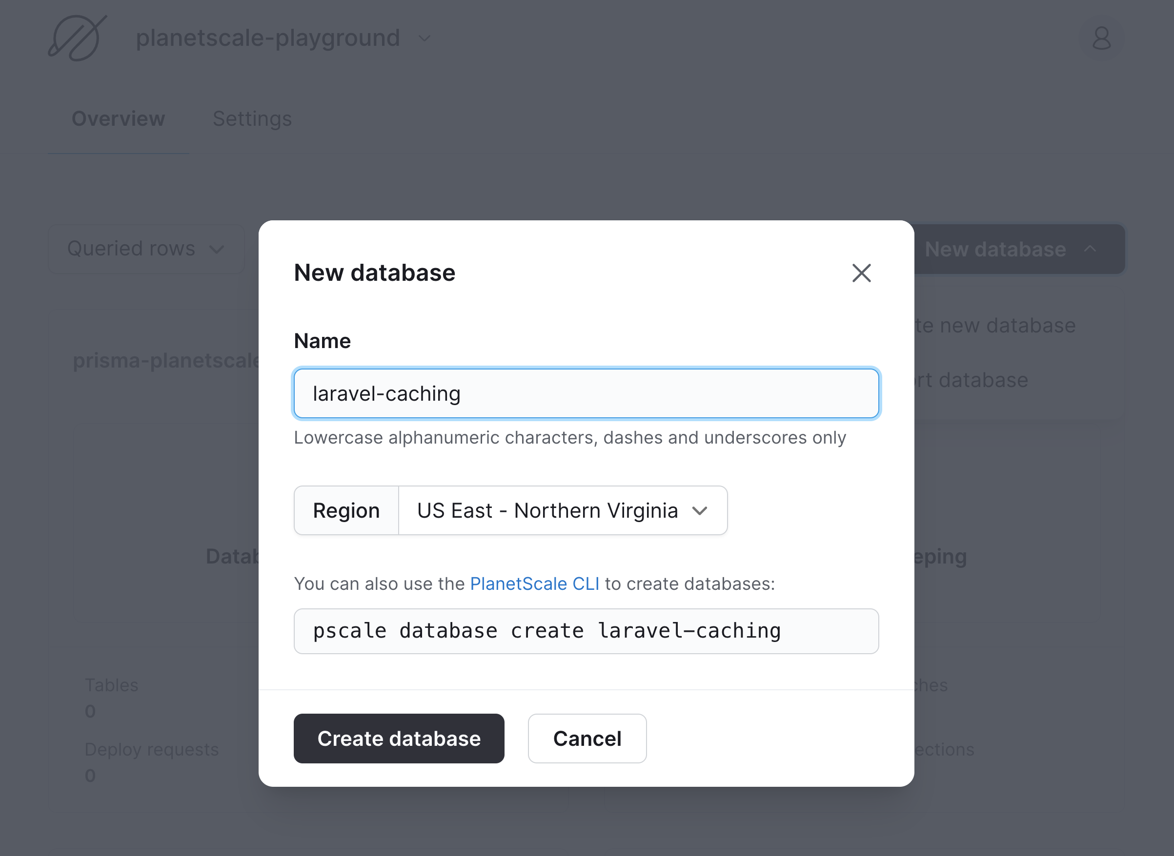Click the Deploy requests label

[151, 749]
